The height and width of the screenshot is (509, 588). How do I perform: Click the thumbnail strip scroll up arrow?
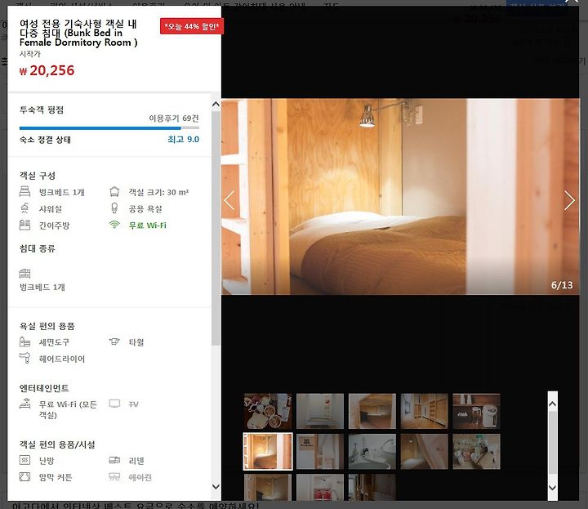tap(552, 404)
